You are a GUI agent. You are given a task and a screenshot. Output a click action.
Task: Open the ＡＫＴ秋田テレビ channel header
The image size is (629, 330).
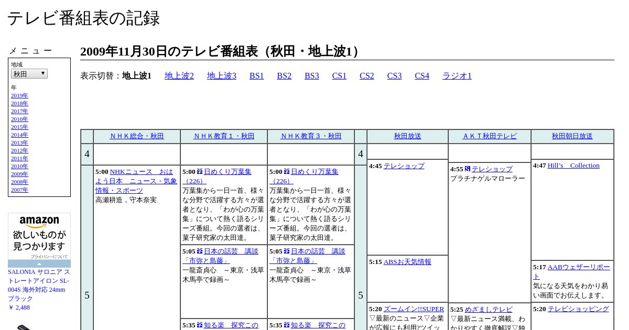tap(490, 136)
